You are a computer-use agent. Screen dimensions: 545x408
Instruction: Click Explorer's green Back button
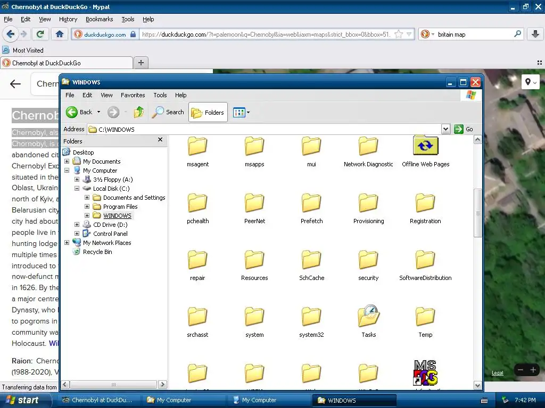click(x=79, y=112)
